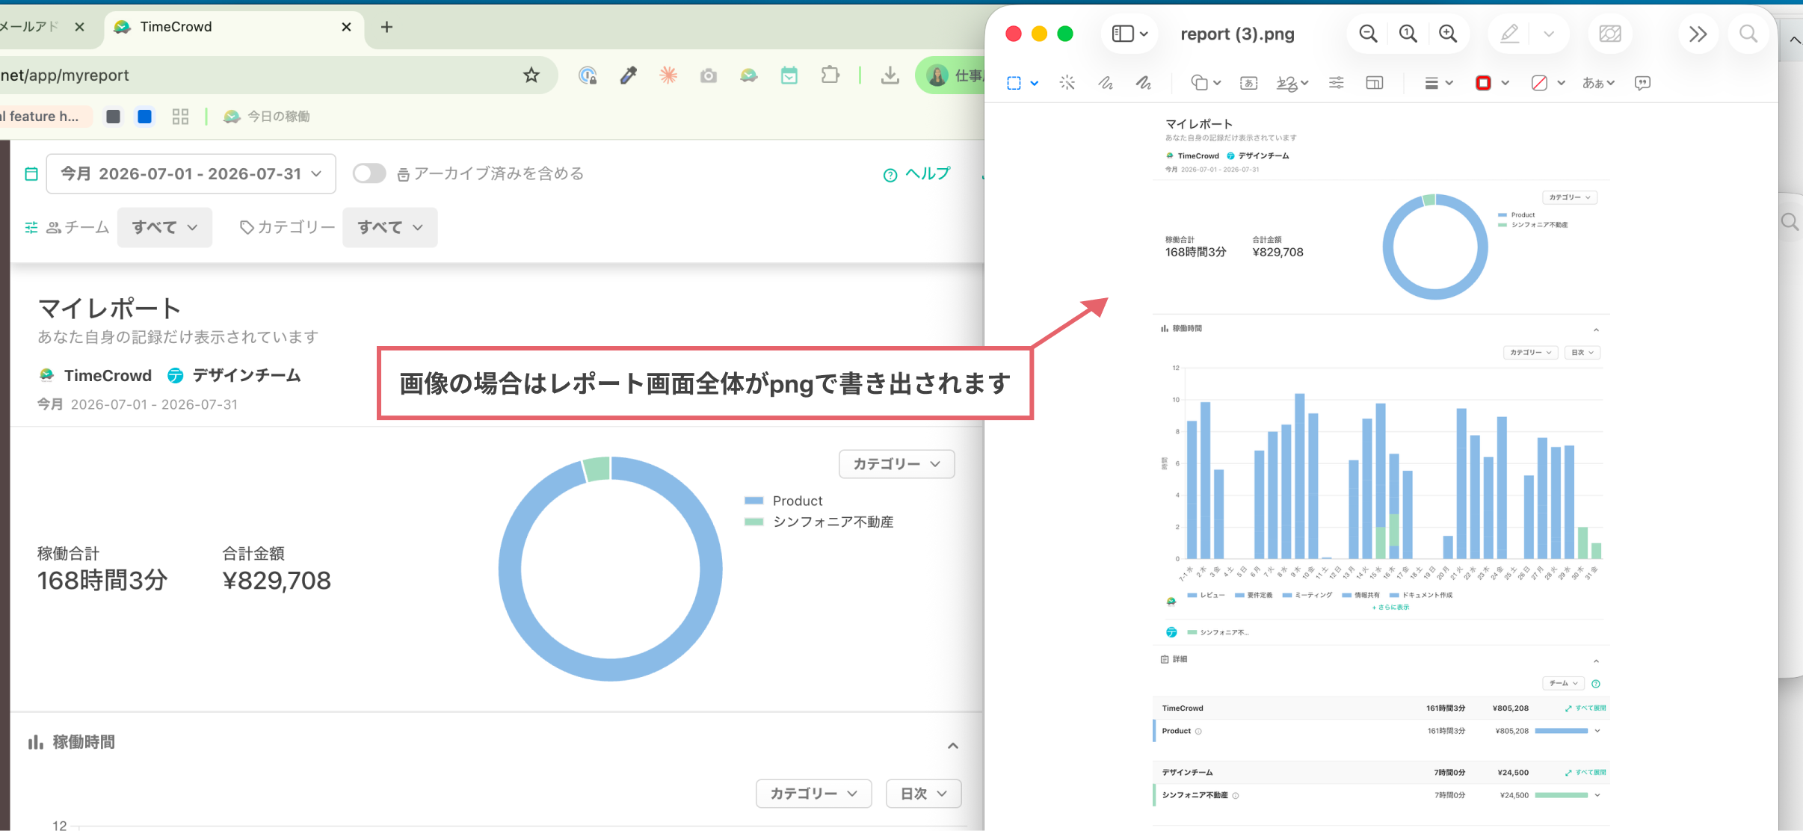
Task: Open the ヘルプ link
Action: (x=916, y=173)
